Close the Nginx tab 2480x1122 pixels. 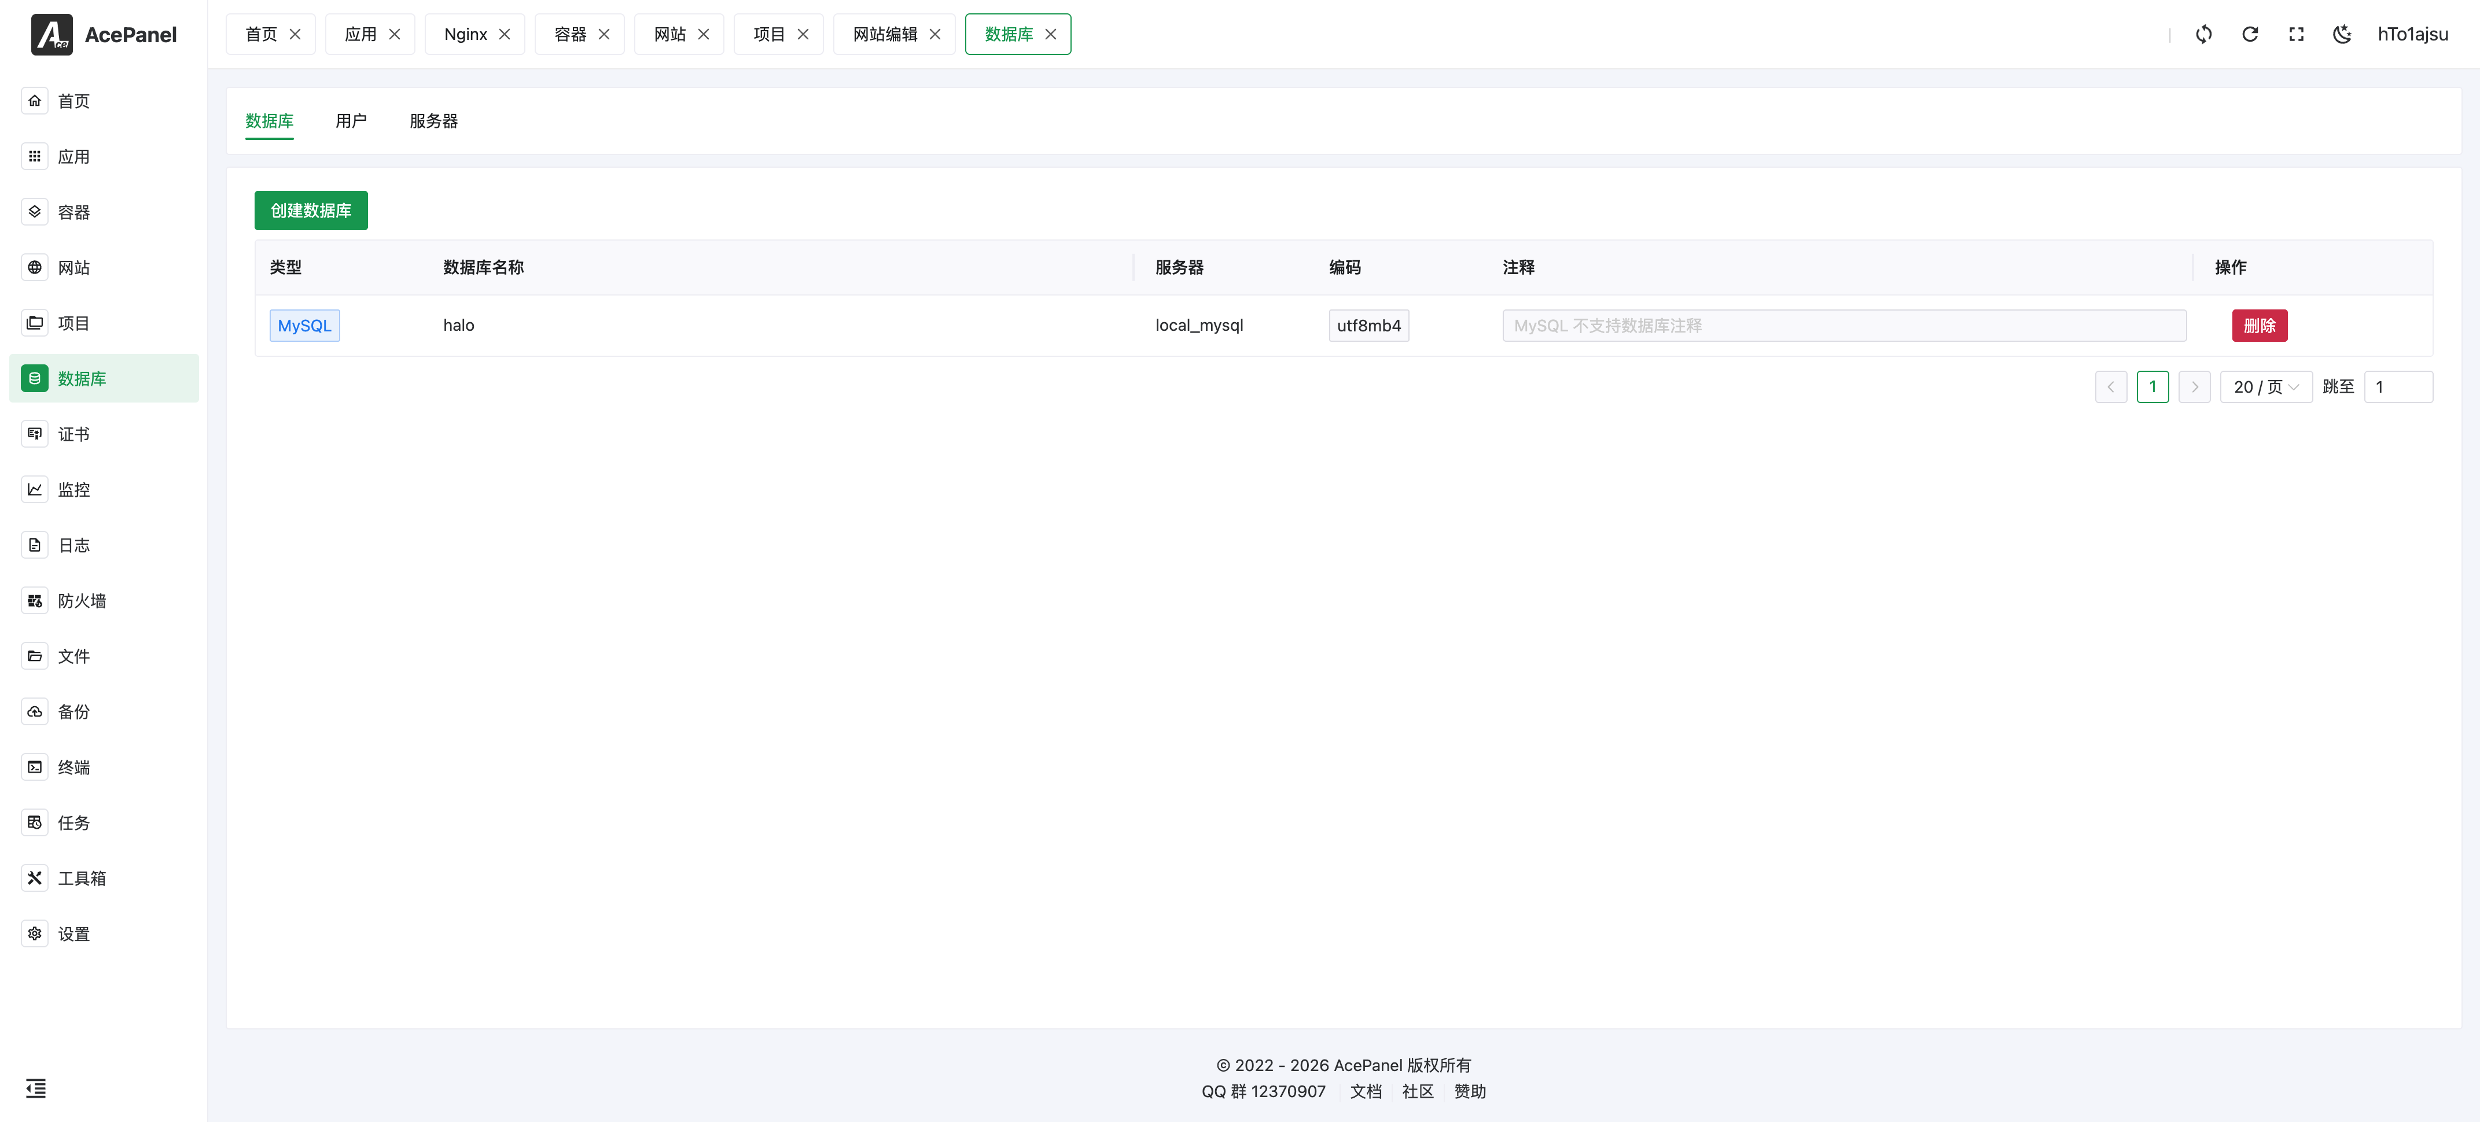[x=505, y=35]
